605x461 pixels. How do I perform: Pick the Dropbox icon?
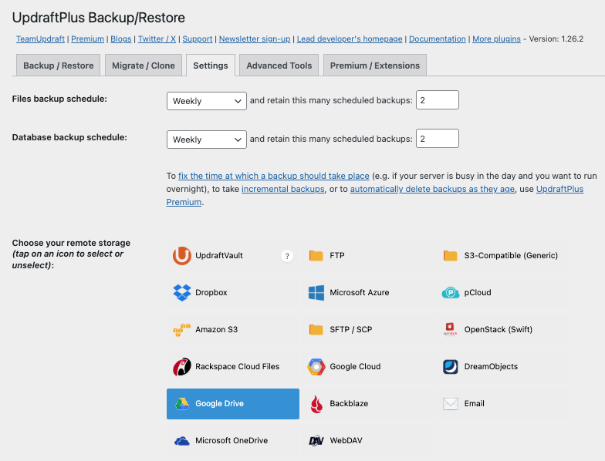point(182,293)
